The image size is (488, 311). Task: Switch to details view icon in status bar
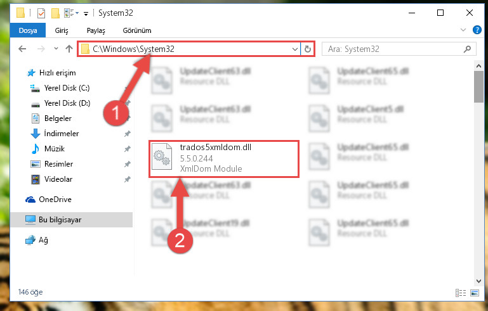(461, 293)
